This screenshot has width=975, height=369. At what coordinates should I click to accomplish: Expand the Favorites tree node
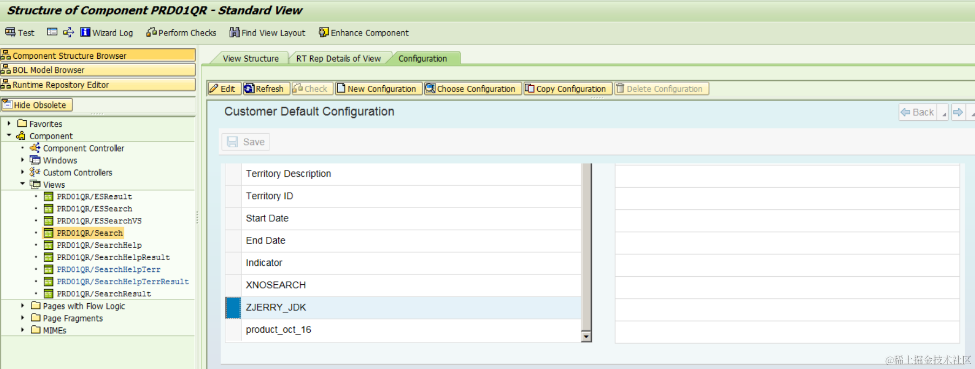9,124
